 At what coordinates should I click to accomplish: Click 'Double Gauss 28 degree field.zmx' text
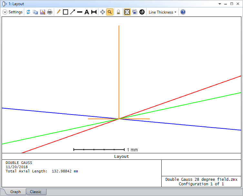coord(201,180)
